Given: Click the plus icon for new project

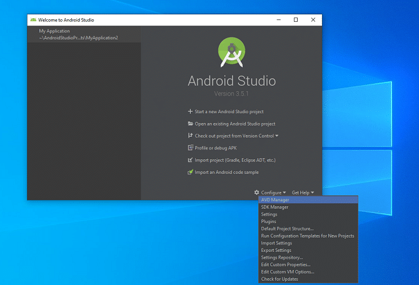Looking at the screenshot, I should 190,111.
